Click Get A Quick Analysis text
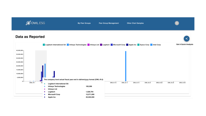The height and width of the screenshot is (116, 206). [x=185, y=44]
